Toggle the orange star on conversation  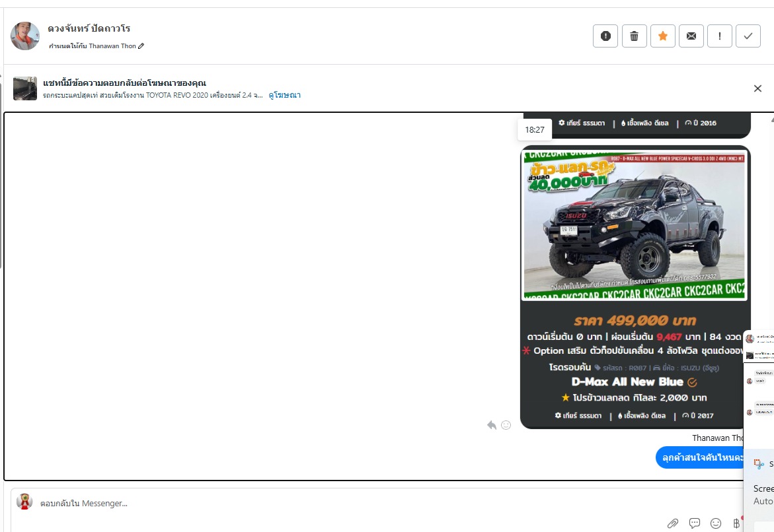663,36
